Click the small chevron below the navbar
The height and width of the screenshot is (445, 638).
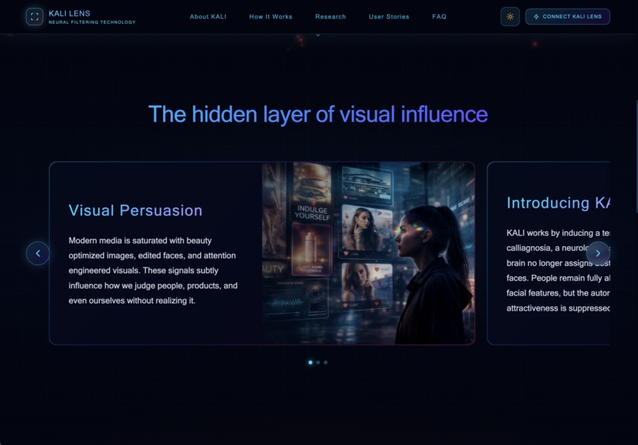point(318,35)
